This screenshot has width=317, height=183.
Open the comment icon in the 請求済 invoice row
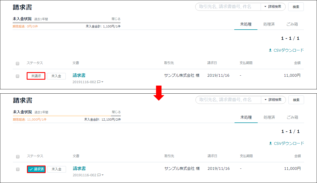point(99,175)
